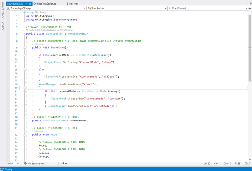Click the code cleanup broom icon
Screen dimensions: 252x171
pyautogui.click(x=63, y=163)
